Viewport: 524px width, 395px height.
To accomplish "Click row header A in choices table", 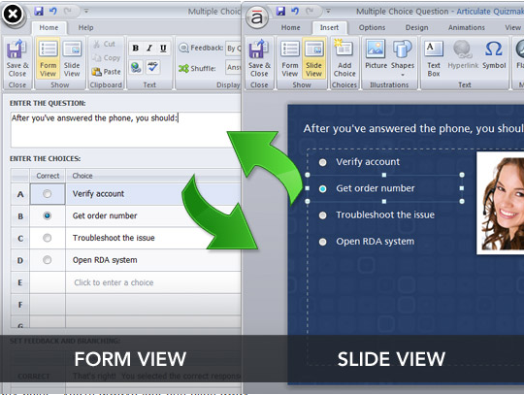I will click(x=20, y=194).
